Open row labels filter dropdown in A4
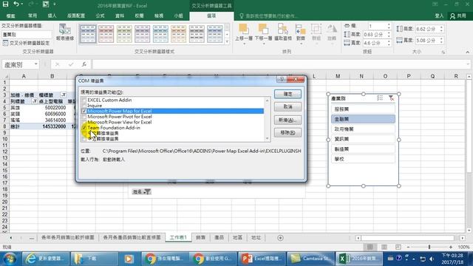This screenshot has width=473, height=266. [35, 101]
